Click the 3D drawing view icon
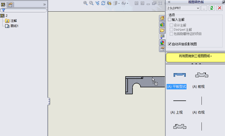The width and height of the screenshot is (225, 136). pos(109,3)
